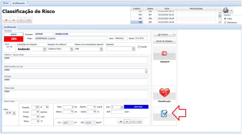The height and width of the screenshot is (134, 242).
Task: Click the TRIAGEM first-aid kit icon
Action: click(164, 53)
